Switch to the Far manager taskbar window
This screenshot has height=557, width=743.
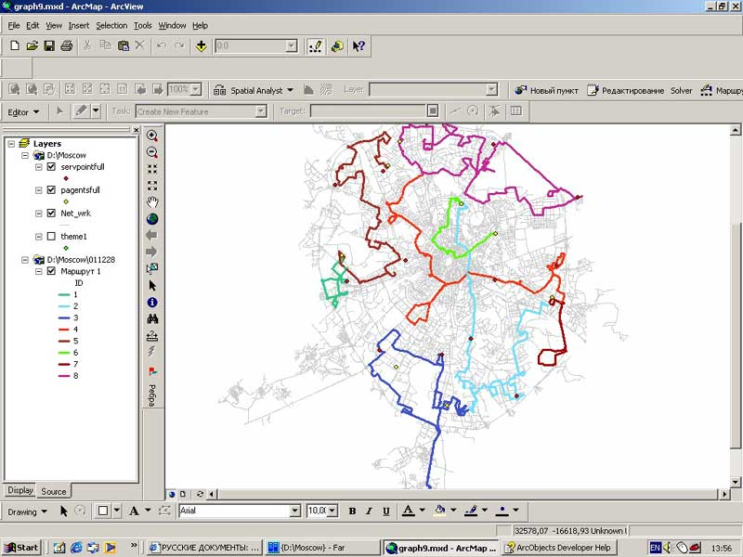coord(322,548)
